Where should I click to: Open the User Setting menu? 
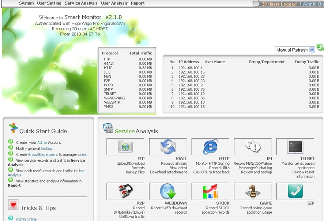click(x=49, y=3)
